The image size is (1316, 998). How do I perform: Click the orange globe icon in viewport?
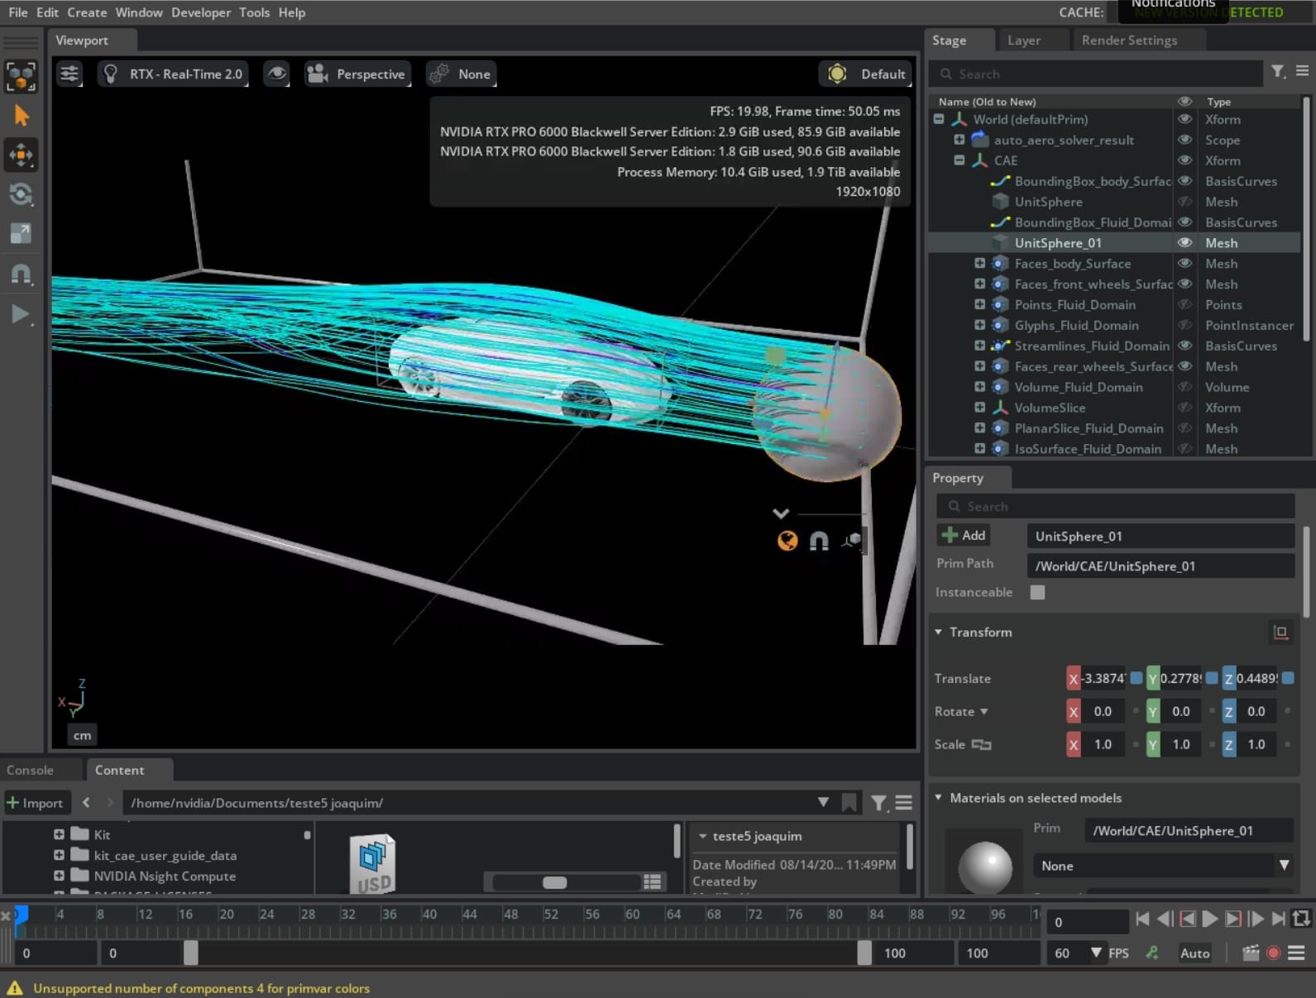coord(787,541)
